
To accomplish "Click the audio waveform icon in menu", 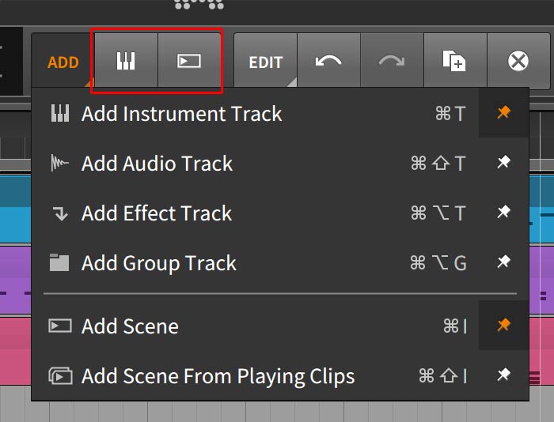I will pos(59,163).
